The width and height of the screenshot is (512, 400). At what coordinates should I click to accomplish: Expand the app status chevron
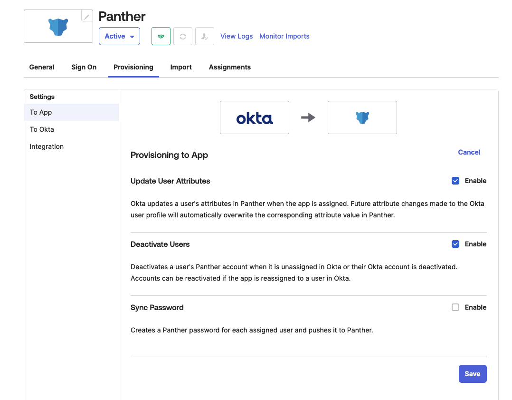pyautogui.click(x=132, y=36)
